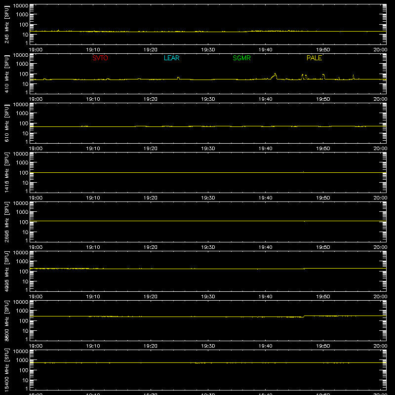Image resolution: width=395 pixels, height=395 pixels.
Task: Click the 1000 y-axis value on the 15400 MHz plot
Action: click(22, 360)
